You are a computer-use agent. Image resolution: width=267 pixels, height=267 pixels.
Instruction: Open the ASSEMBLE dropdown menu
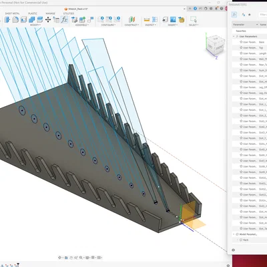[81, 25]
